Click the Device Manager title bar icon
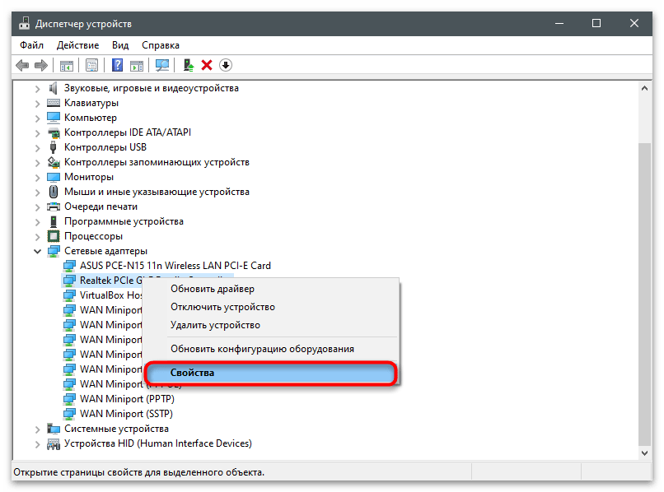Image resolution: width=664 pixels, height=492 pixels. [x=24, y=23]
